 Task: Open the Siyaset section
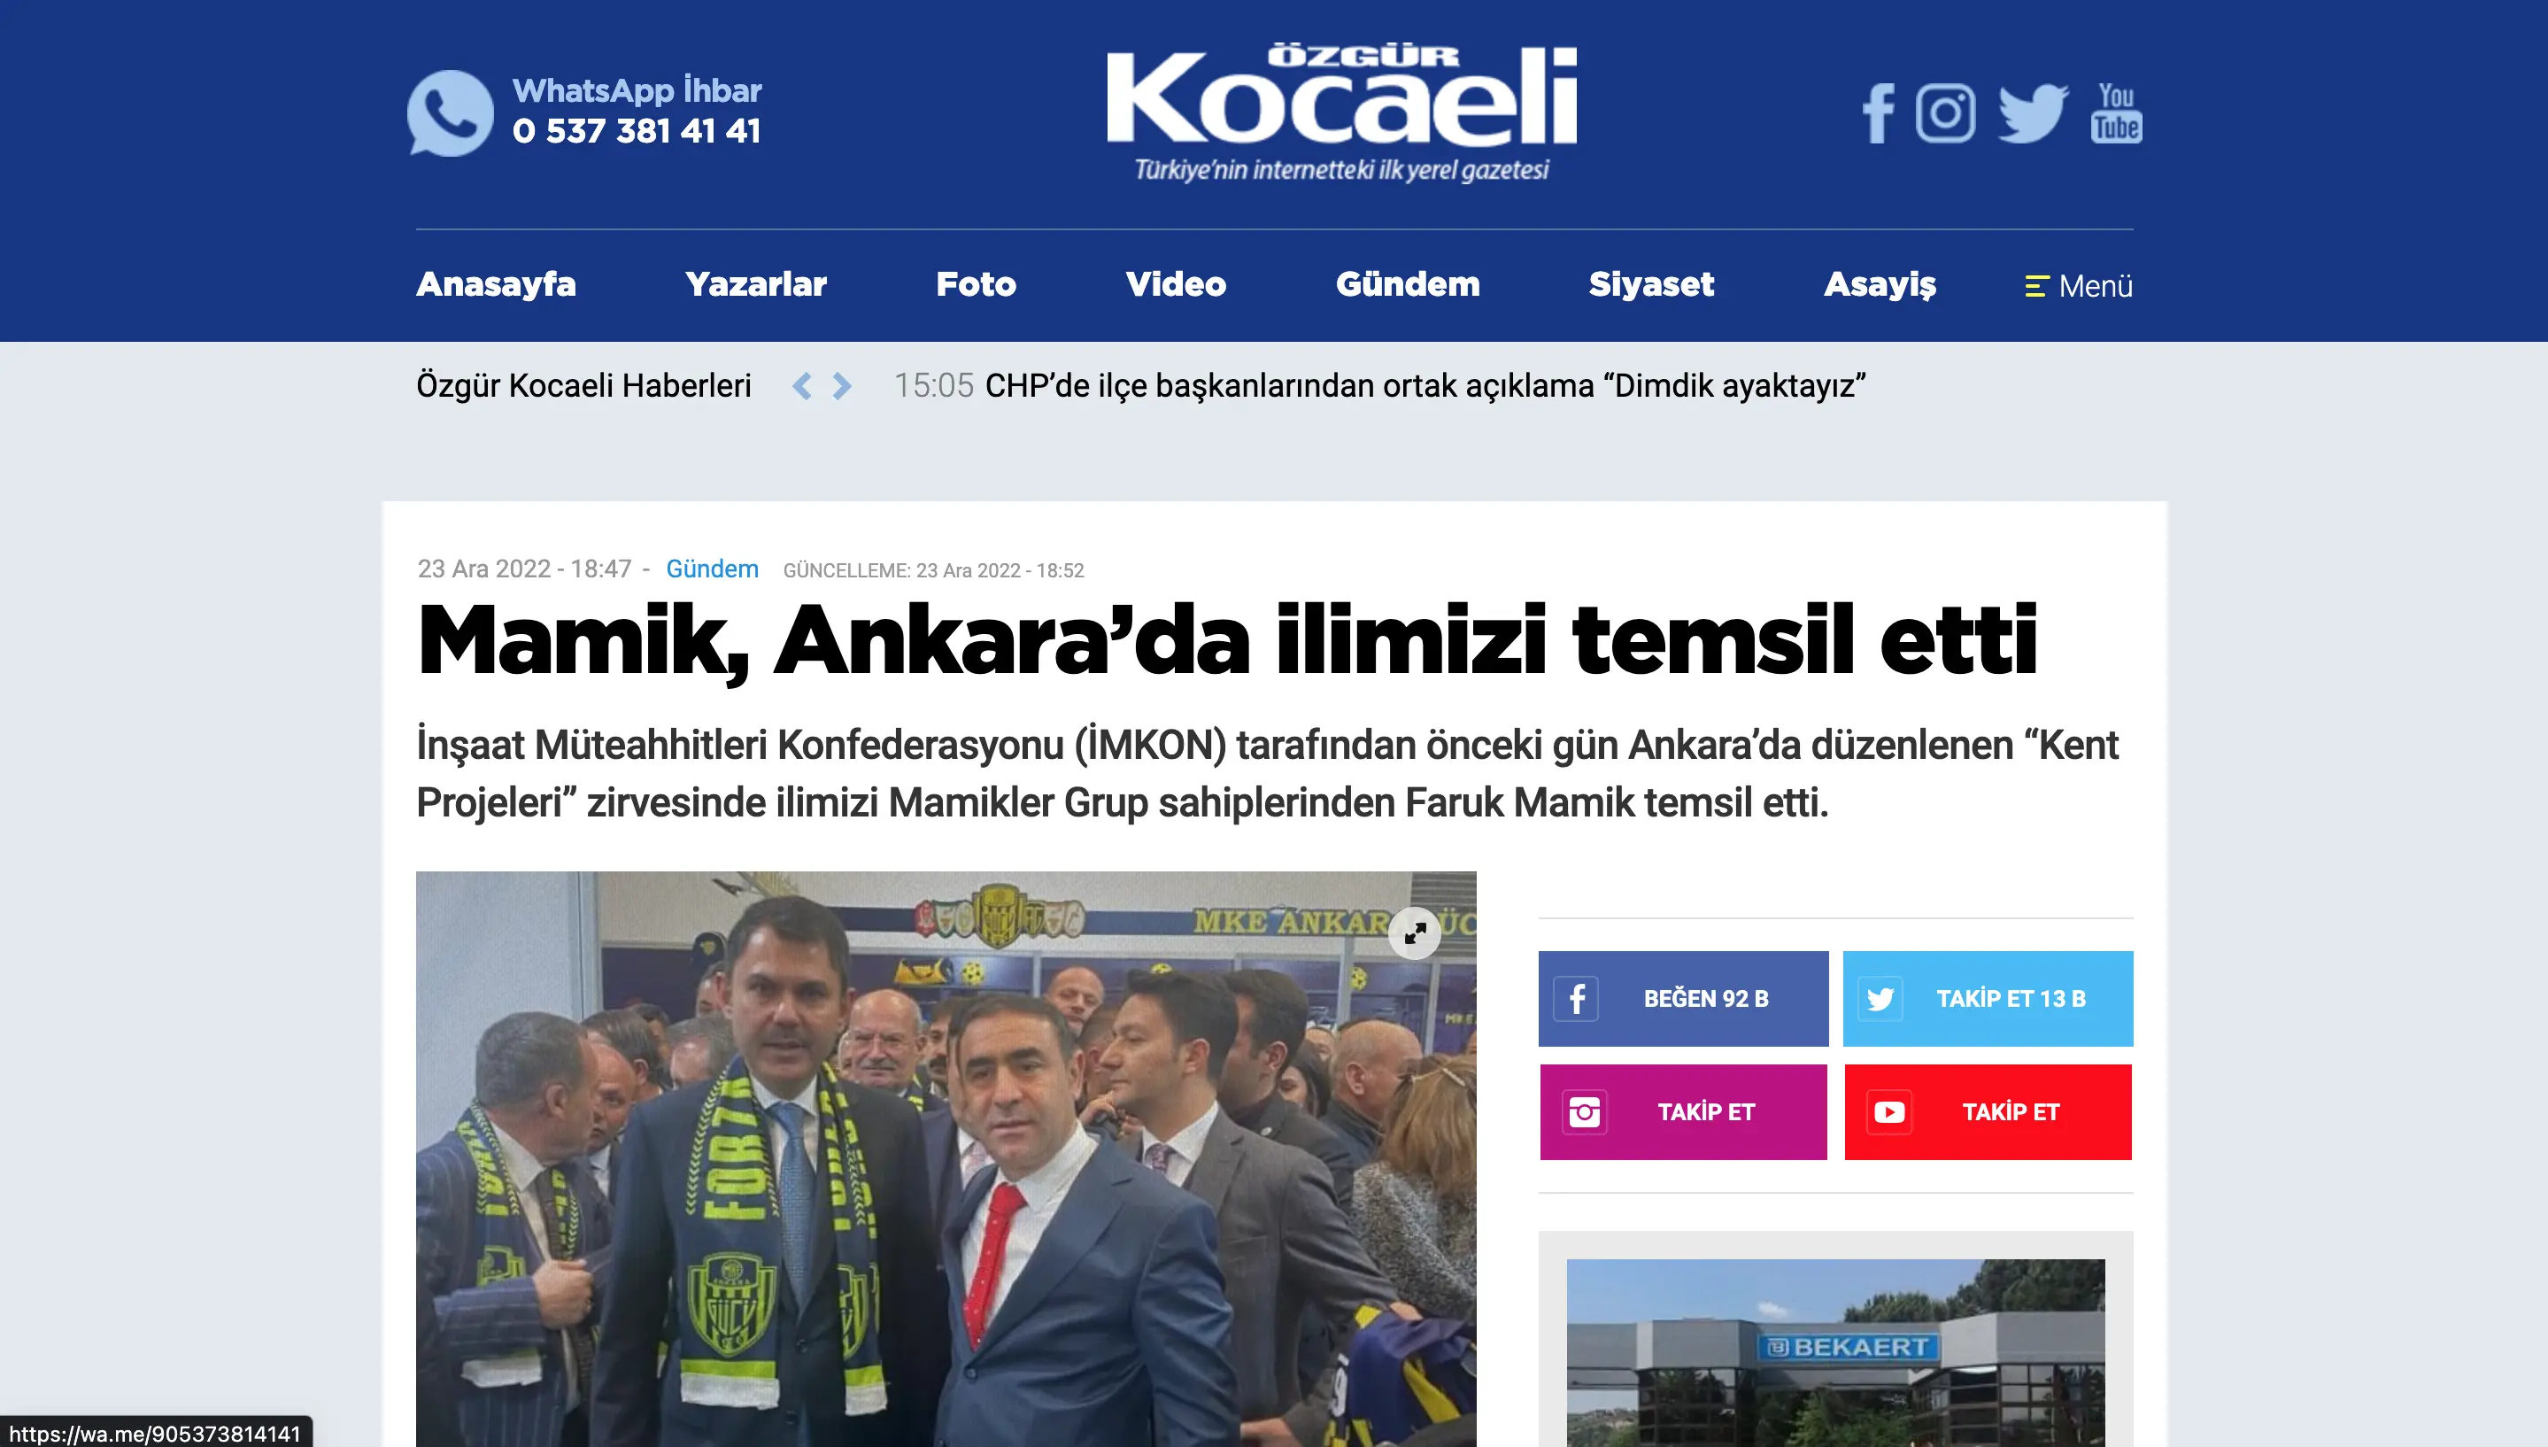(x=1651, y=284)
